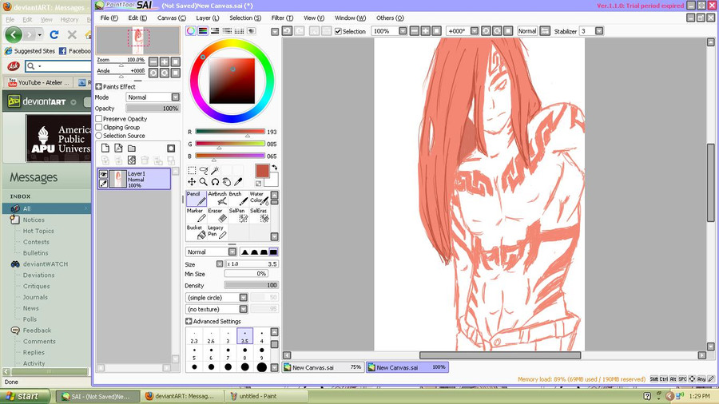Click the Windows start button

coord(25,396)
